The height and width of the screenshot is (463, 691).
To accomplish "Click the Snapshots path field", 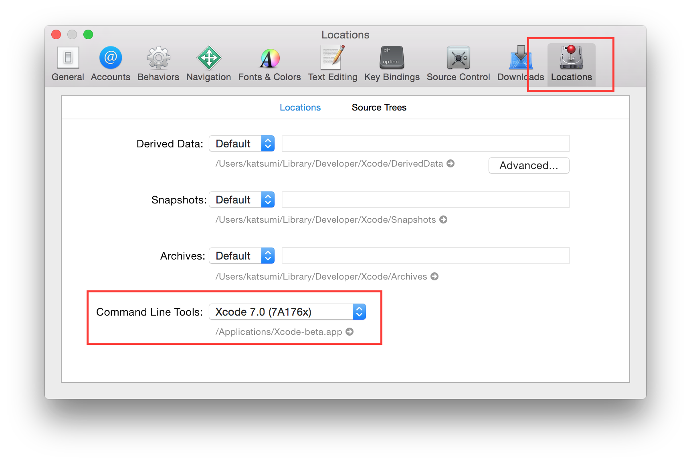I will [x=425, y=199].
